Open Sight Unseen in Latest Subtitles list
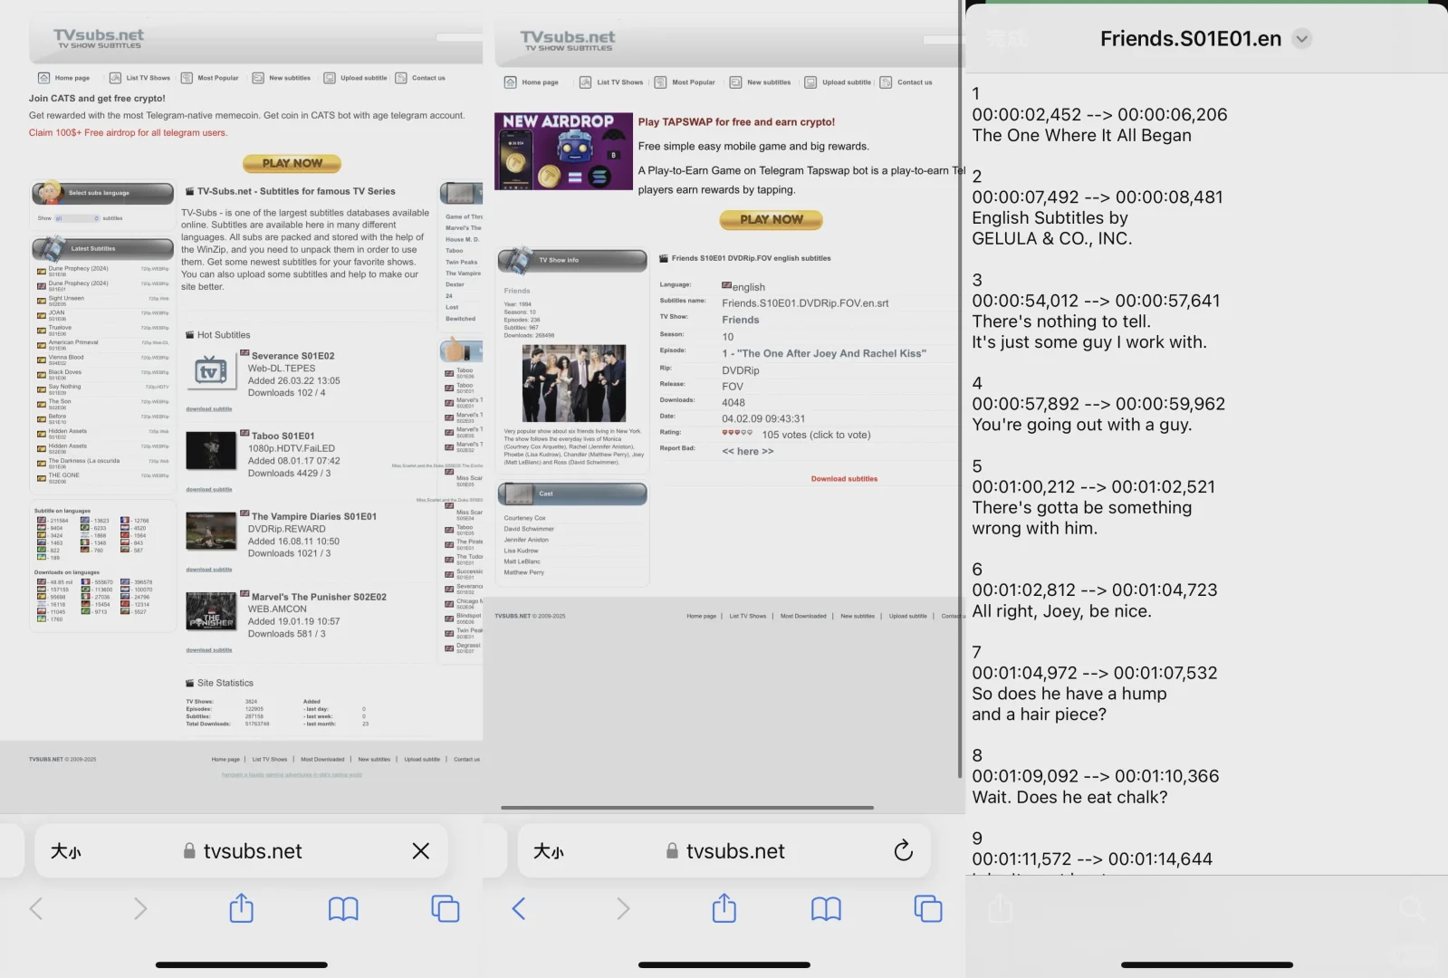The height and width of the screenshot is (978, 1448). click(66, 298)
